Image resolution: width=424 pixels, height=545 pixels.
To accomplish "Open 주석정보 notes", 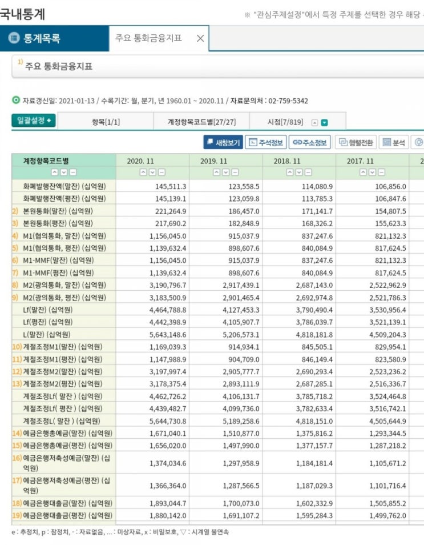I will [266, 142].
